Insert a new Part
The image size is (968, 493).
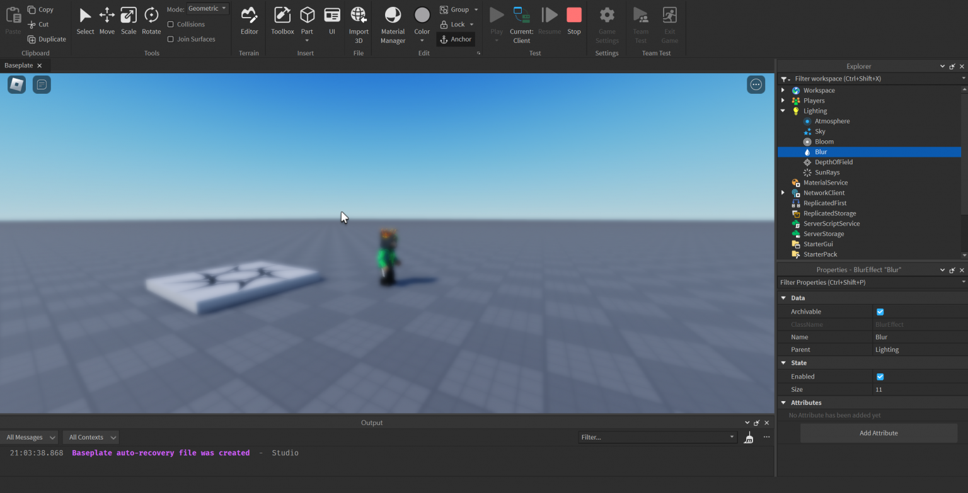tap(307, 18)
